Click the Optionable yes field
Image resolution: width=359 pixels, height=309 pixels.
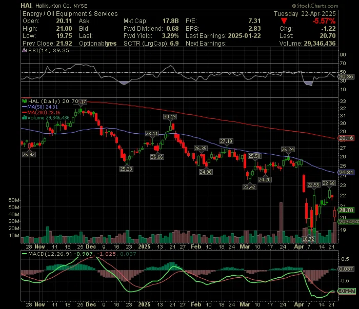[x=98, y=44]
